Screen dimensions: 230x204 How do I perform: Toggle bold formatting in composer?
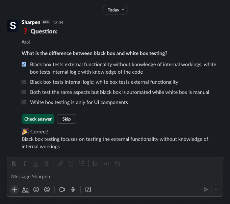(x=14, y=164)
